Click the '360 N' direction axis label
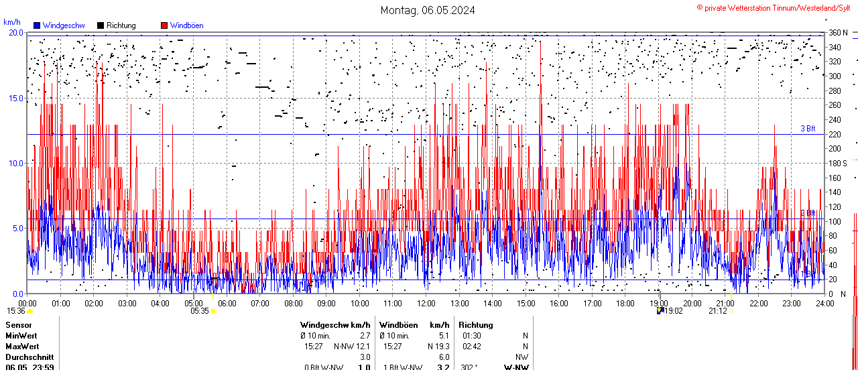 [838, 33]
